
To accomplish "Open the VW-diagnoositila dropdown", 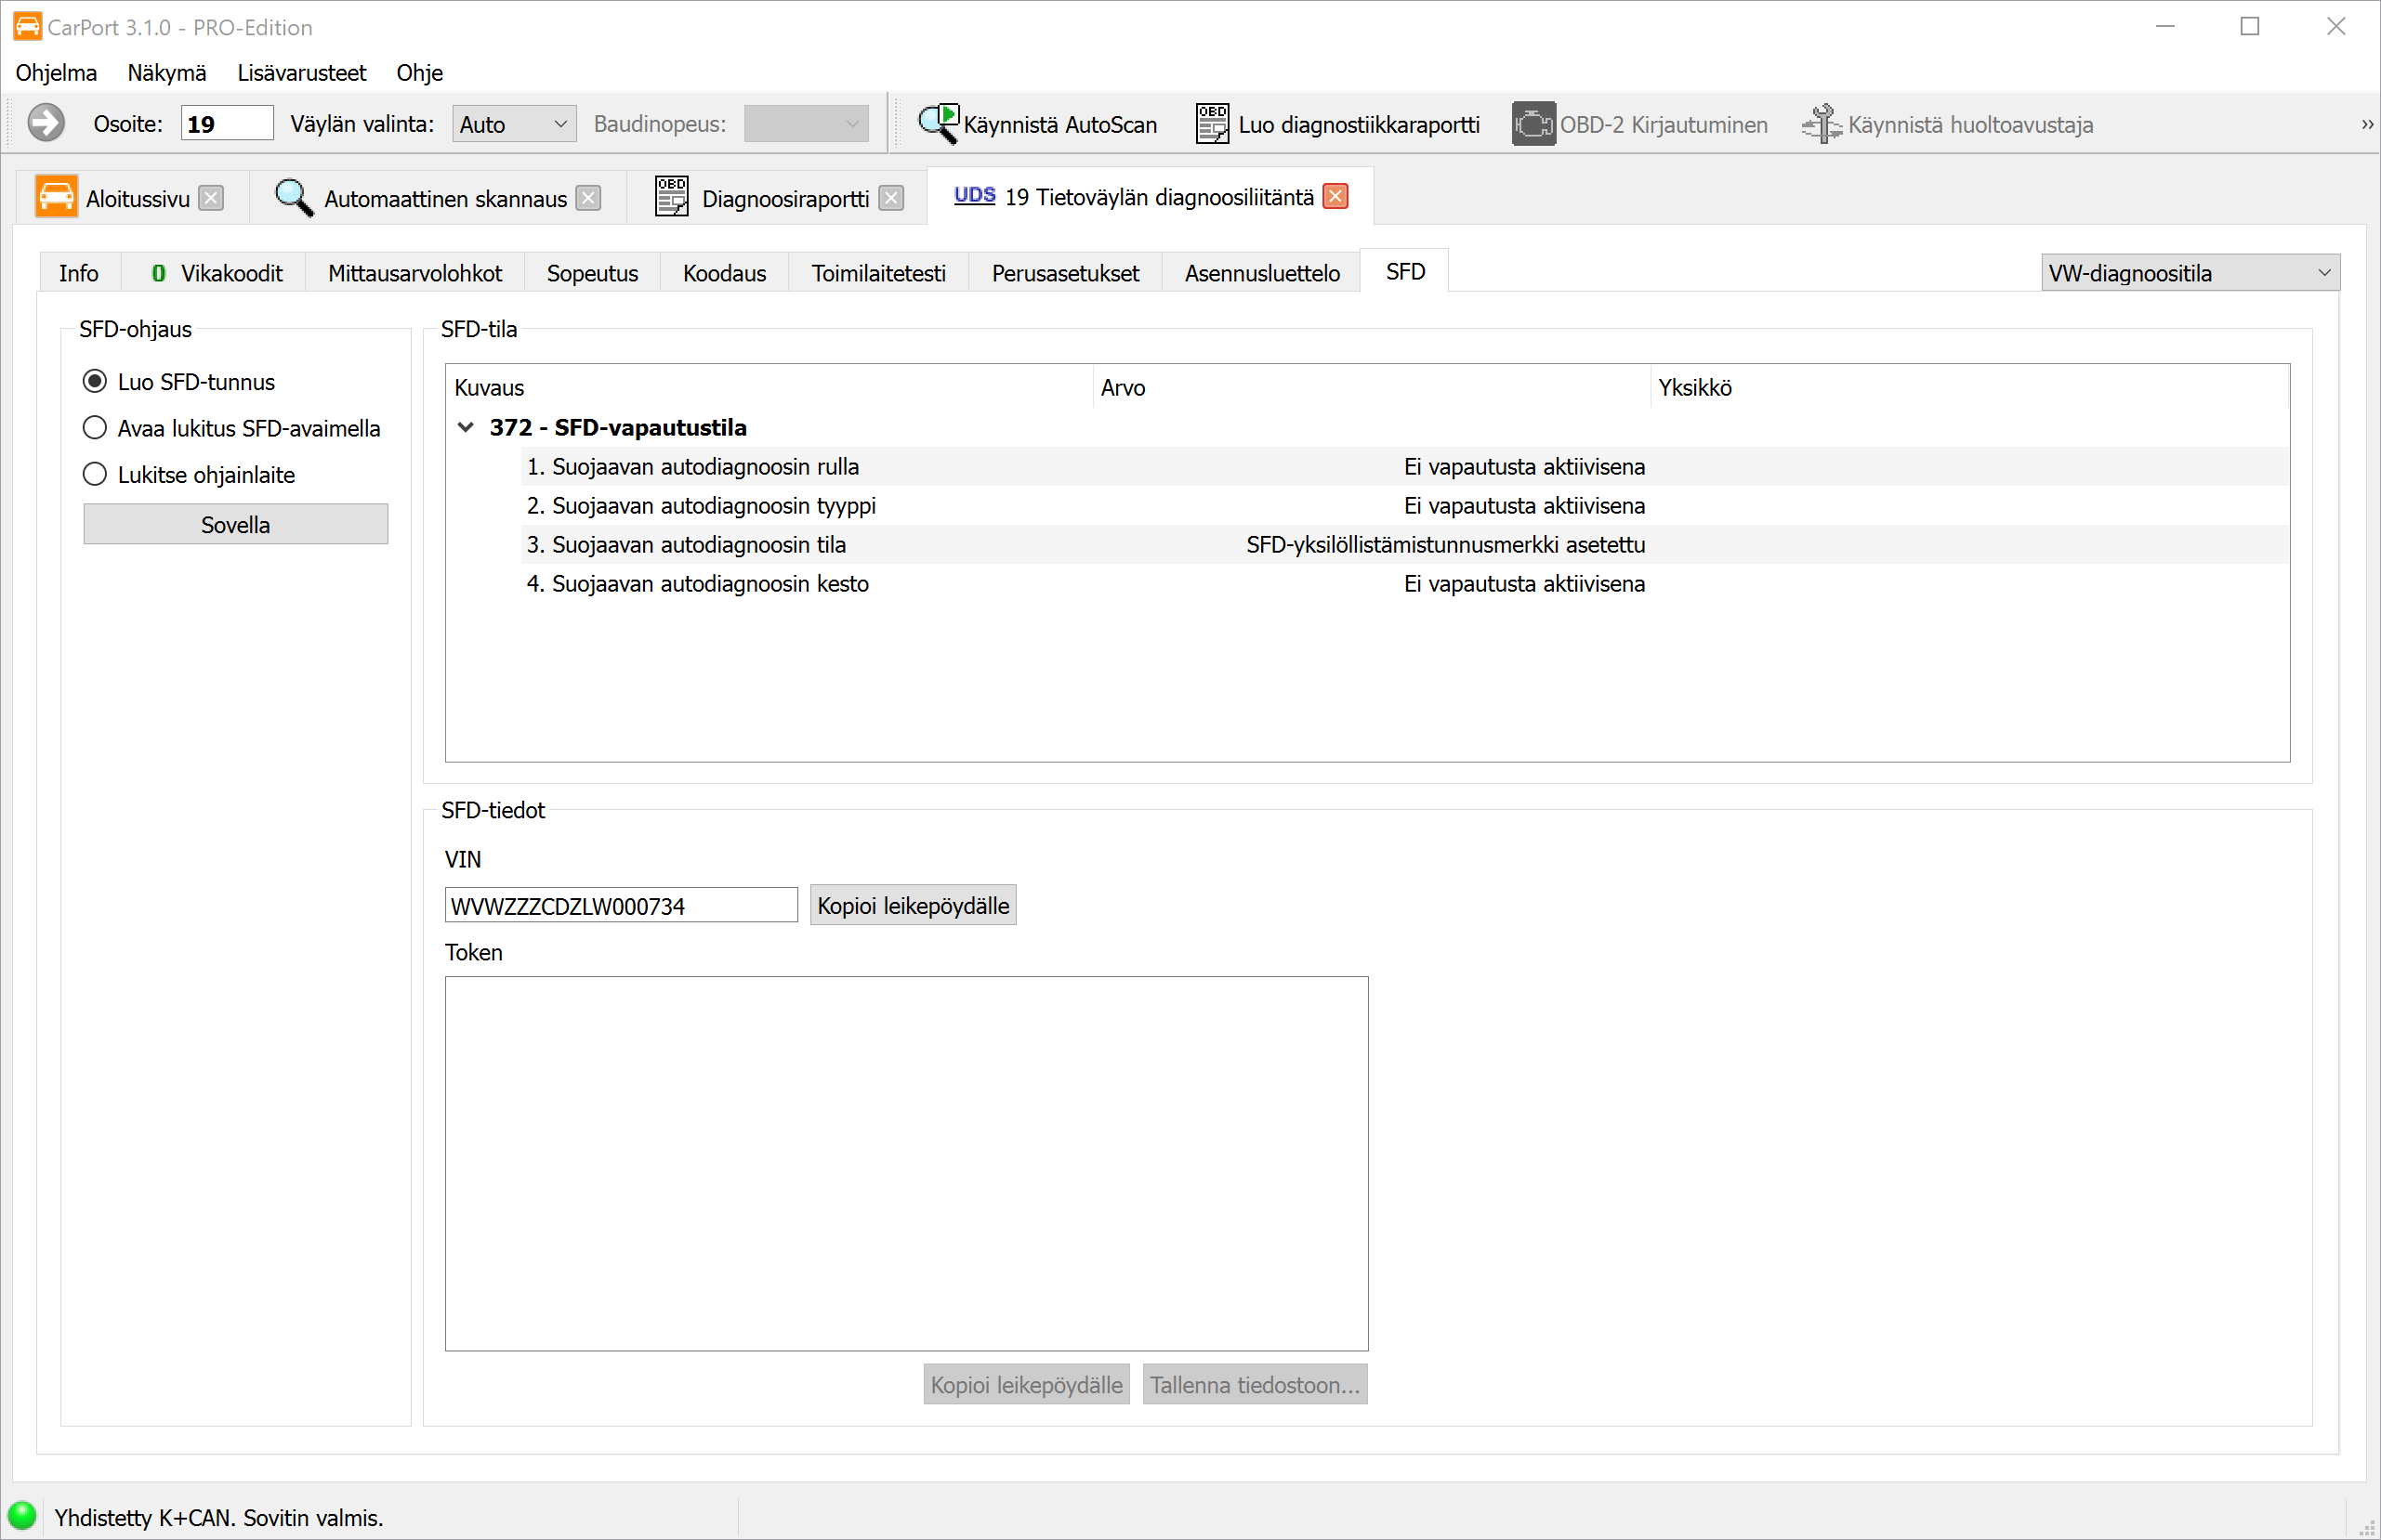I will 2189,273.
